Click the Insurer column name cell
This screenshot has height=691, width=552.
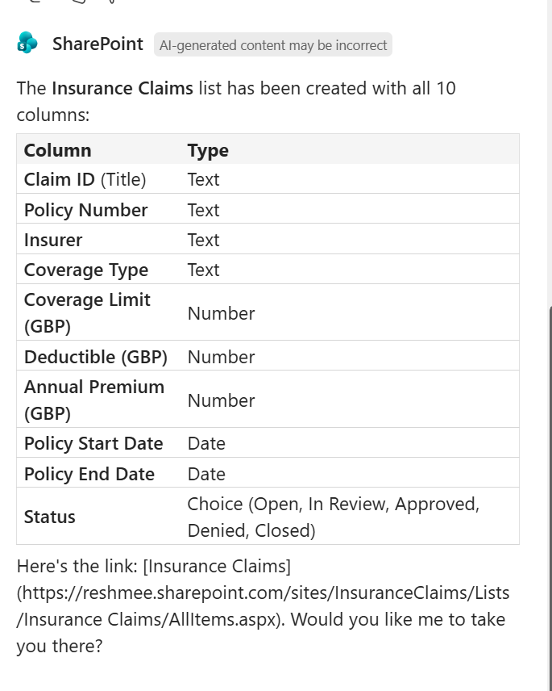point(53,240)
